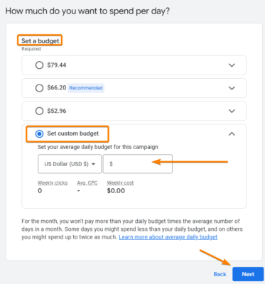Click the dollar amount input field
265x284 pixels.
(138, 164)
